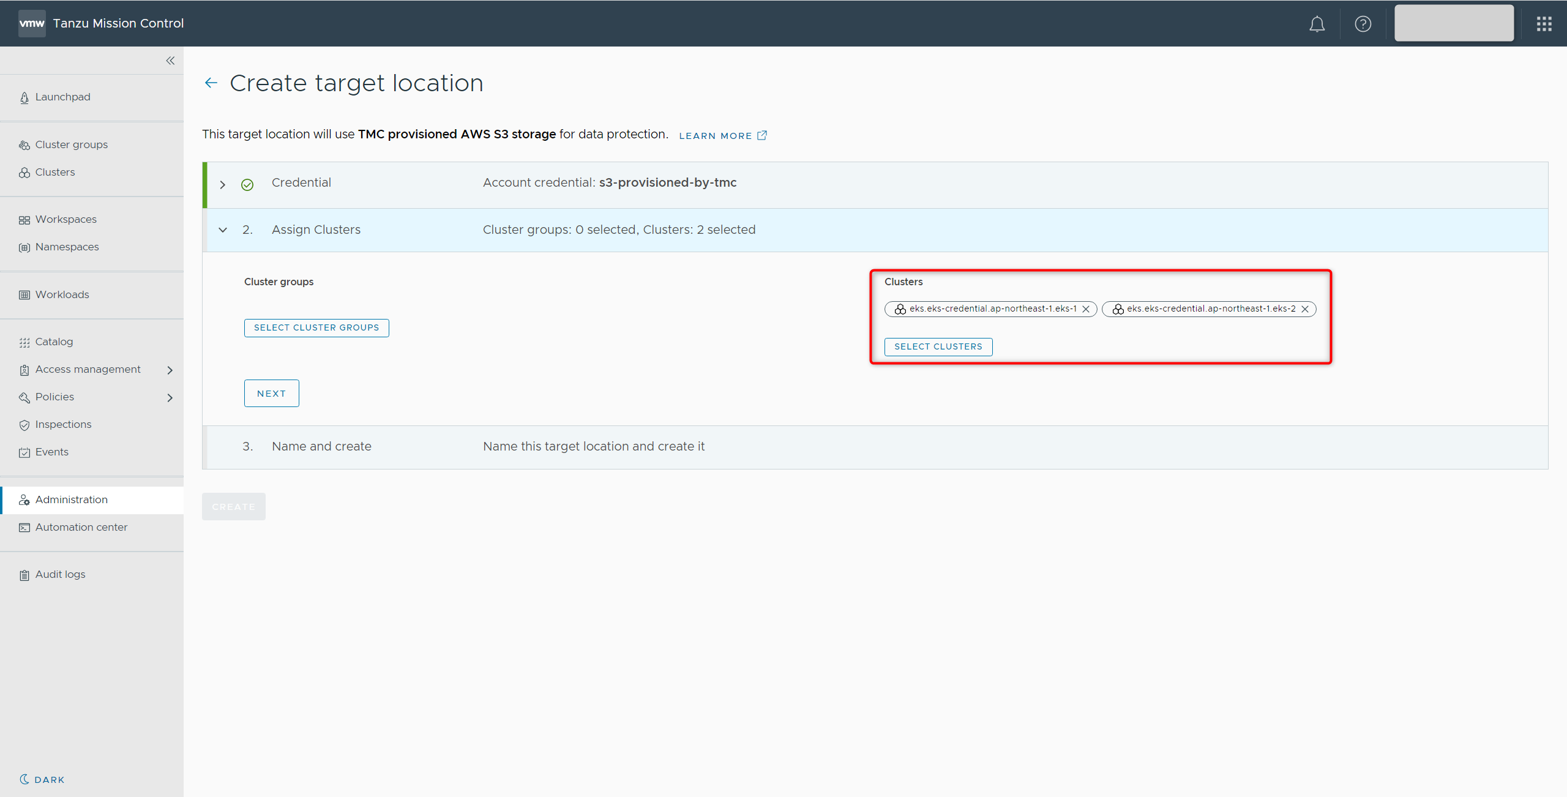The height and width of the screenshot is (797, 1567).
Task: Expand the Access management submenu
Action: [170, 370]
